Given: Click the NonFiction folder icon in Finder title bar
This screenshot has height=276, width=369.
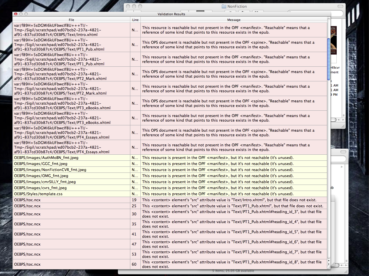Looking at the screenshot, I should point(224,6).
